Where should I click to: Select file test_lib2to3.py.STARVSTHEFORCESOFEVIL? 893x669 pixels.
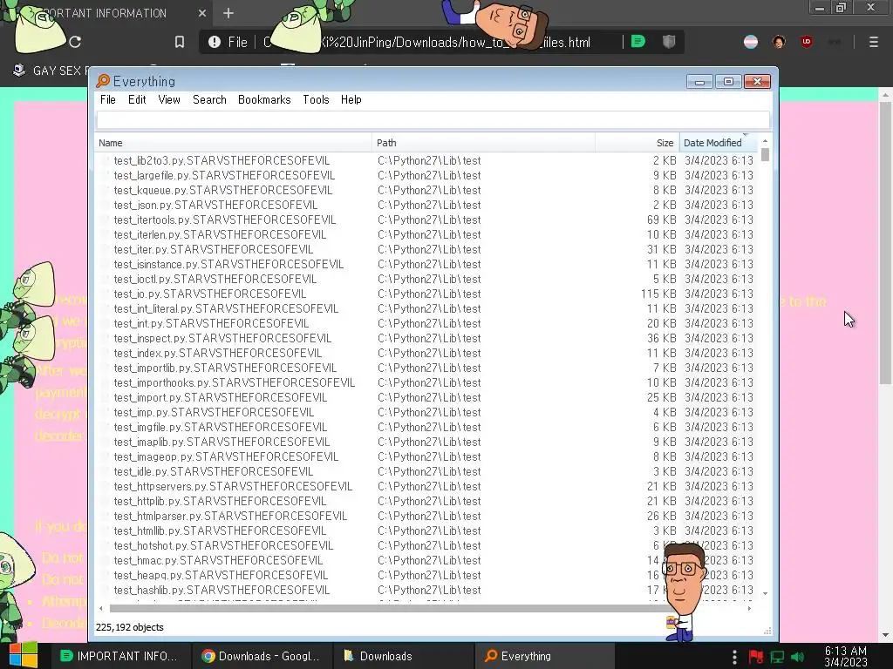222,160
